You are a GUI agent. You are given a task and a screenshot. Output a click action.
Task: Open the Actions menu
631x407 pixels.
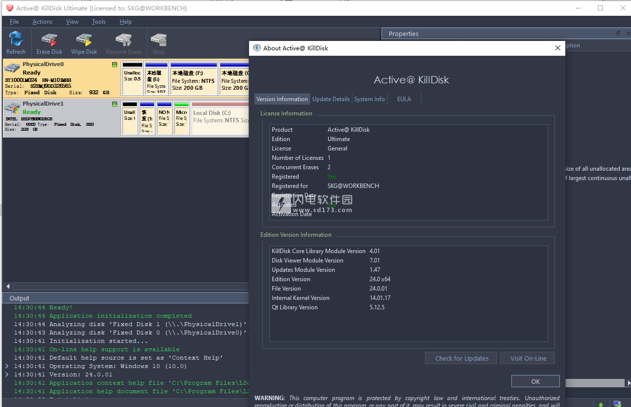coord(42,22)
